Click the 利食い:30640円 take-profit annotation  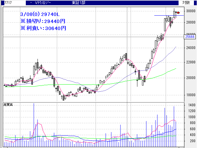(43, 28)
